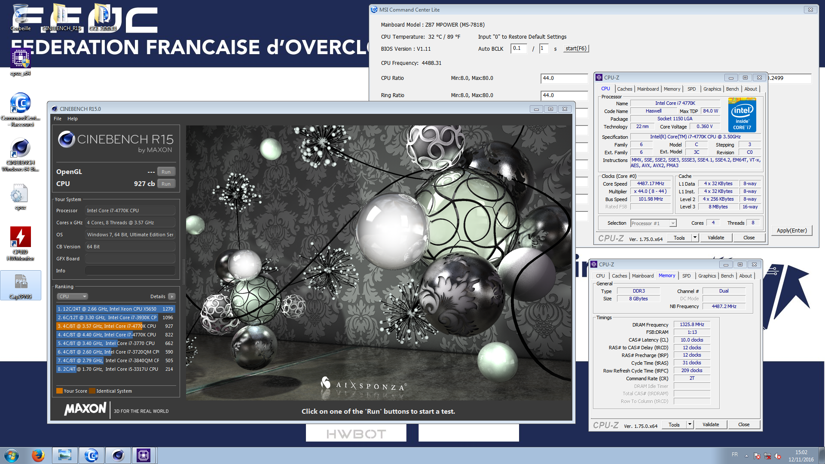825x464 pixels.
Task: Click the Ring Ratio input field
Action: click(564, 95)
